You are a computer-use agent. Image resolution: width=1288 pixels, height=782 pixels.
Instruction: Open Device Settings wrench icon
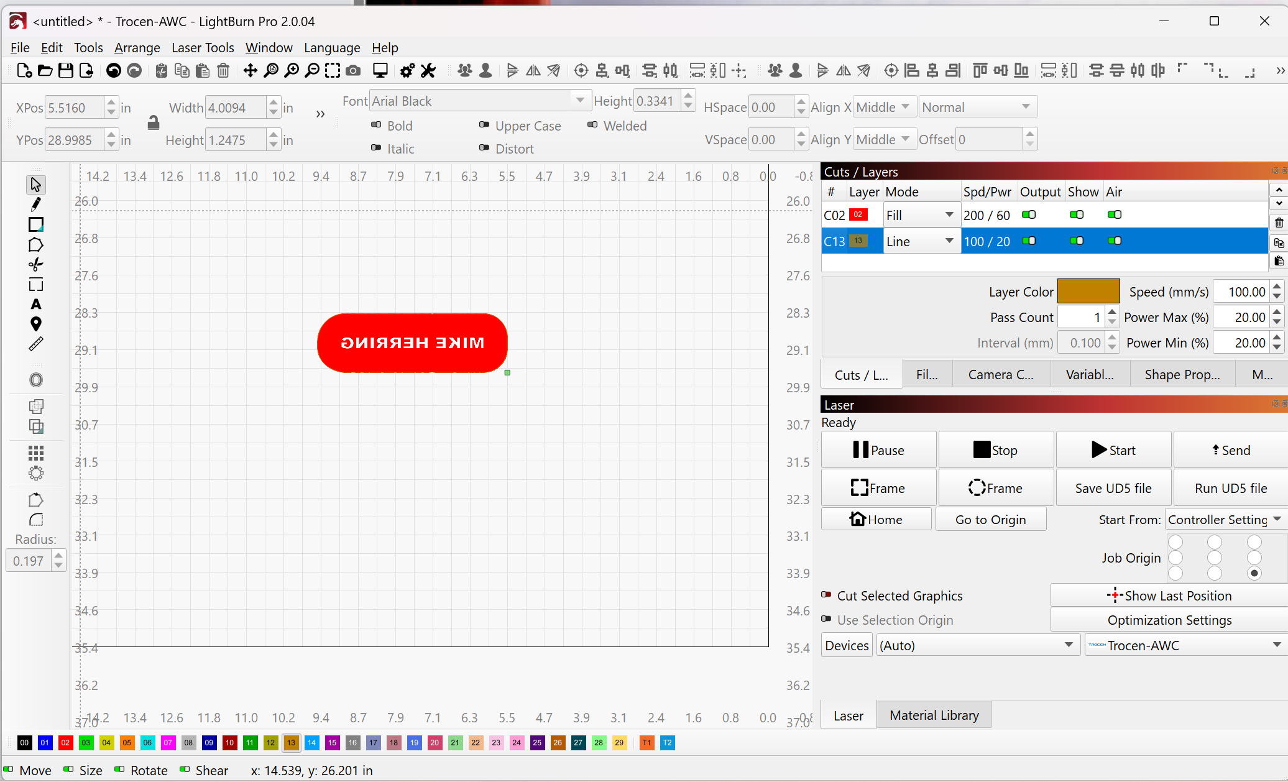point(428,71)
